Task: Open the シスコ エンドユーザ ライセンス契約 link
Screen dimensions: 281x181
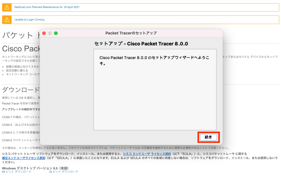Action: tap(147, 154)
